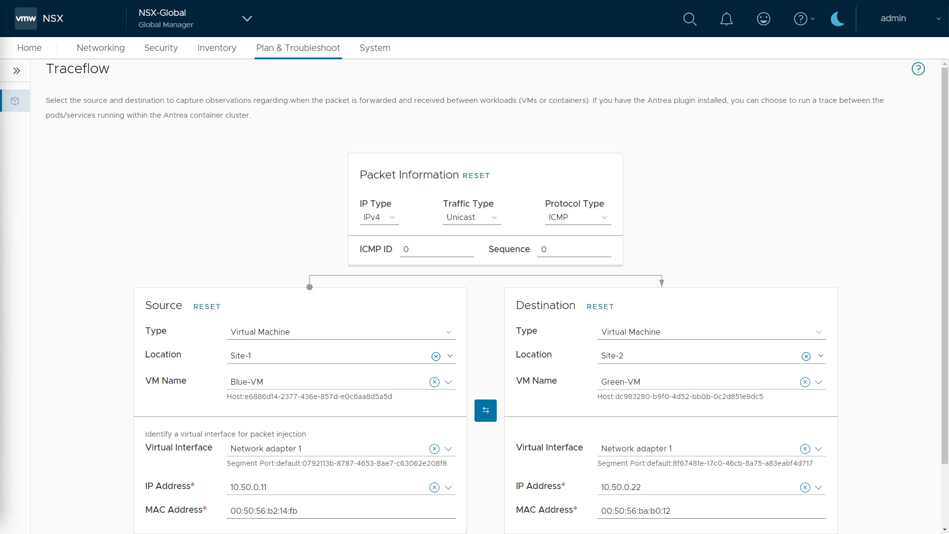The height and width of the screenshot is (534, 949).
Task: Open the notifications bell
Action: pos(726,19)
